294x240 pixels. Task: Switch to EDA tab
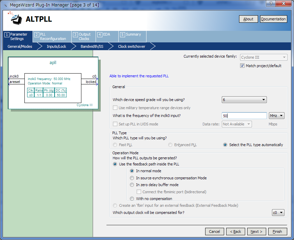107,36
